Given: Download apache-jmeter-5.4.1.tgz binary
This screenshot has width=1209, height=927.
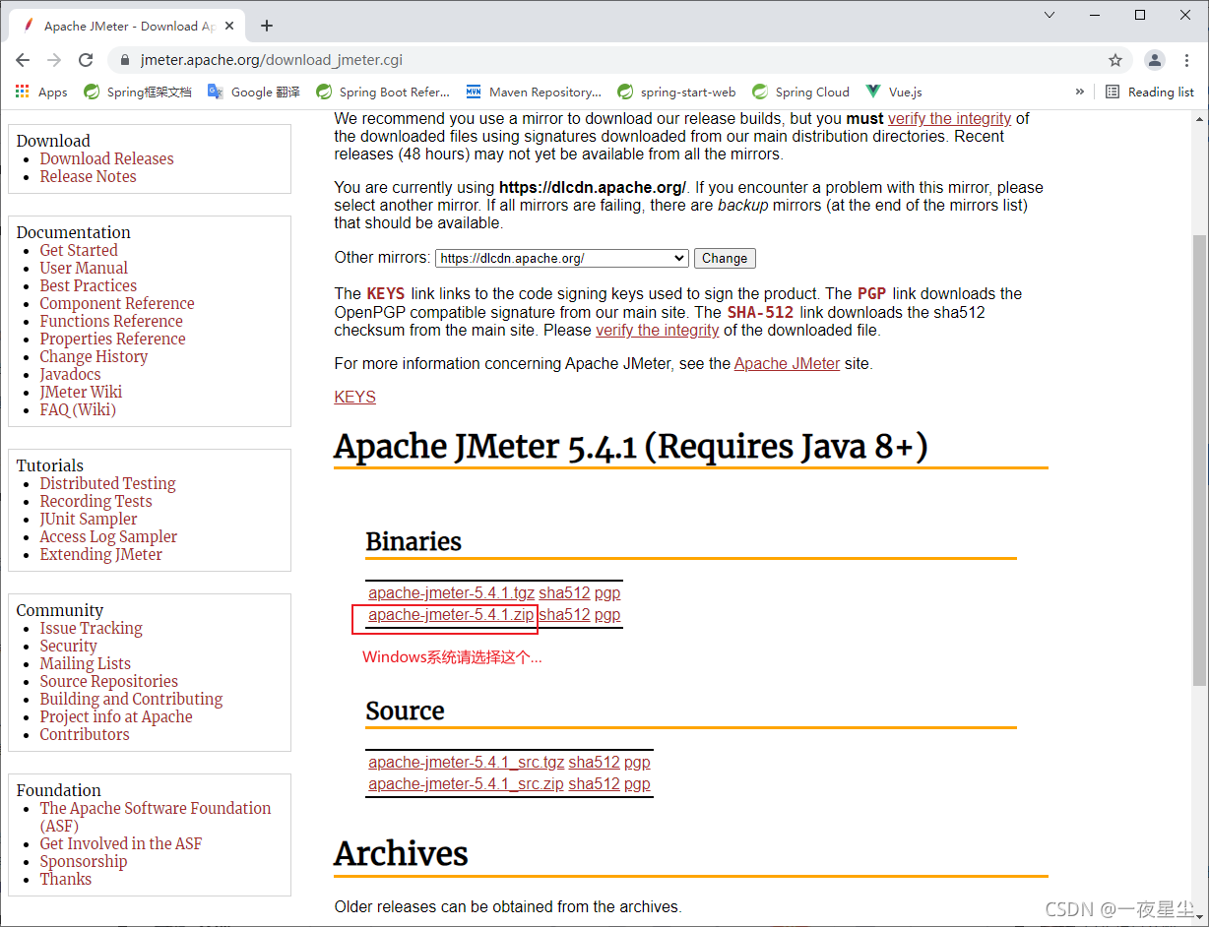Looking at the screenshot, I should pyautogui.click(x=451, y=592).
